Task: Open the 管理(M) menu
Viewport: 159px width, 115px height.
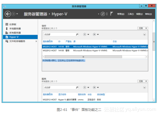Action: (x=121, y=14)
